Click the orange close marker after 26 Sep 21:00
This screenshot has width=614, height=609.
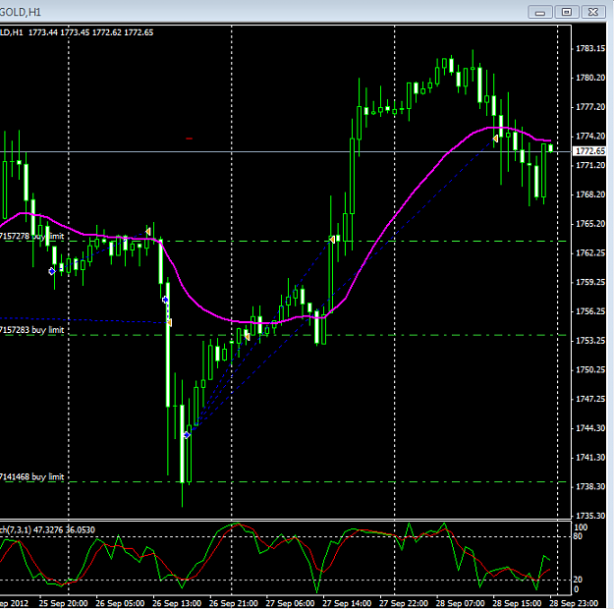pyautogui.click(x=248, y=336)
